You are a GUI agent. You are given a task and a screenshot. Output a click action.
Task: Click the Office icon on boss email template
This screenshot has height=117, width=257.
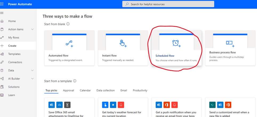[x=167, y=105]
